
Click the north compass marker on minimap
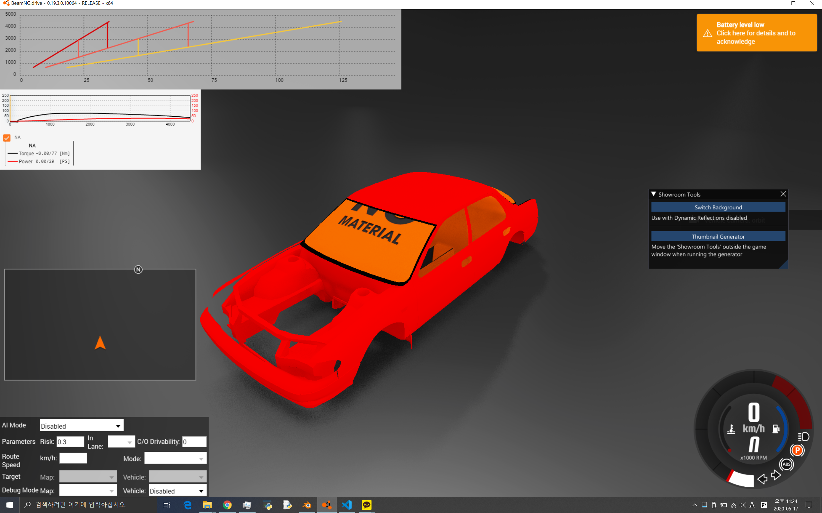pos(138,269)
